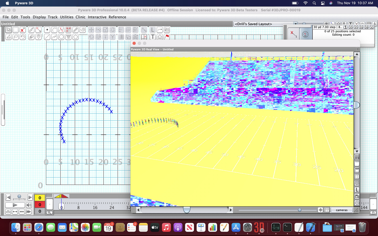378x236 pixels.
Task: Pick the zigzag freeform line tool
Action: (54, 37)
